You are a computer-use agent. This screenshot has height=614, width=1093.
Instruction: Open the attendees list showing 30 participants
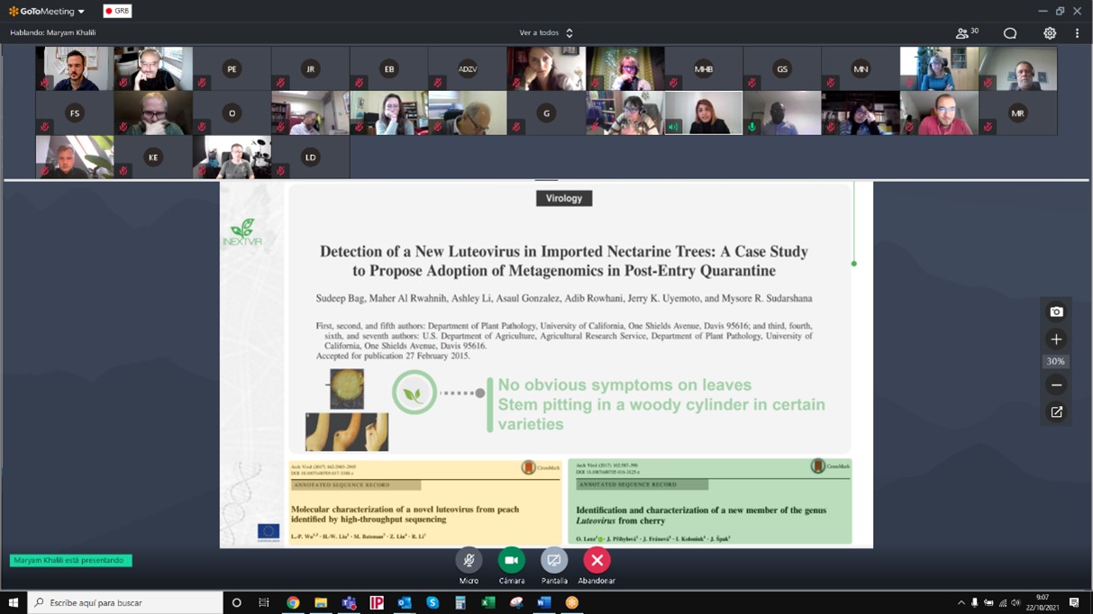point(966,33)
